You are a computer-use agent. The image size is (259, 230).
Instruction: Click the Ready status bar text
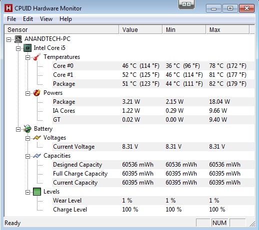pyautogui.click(x=12, y=223)
